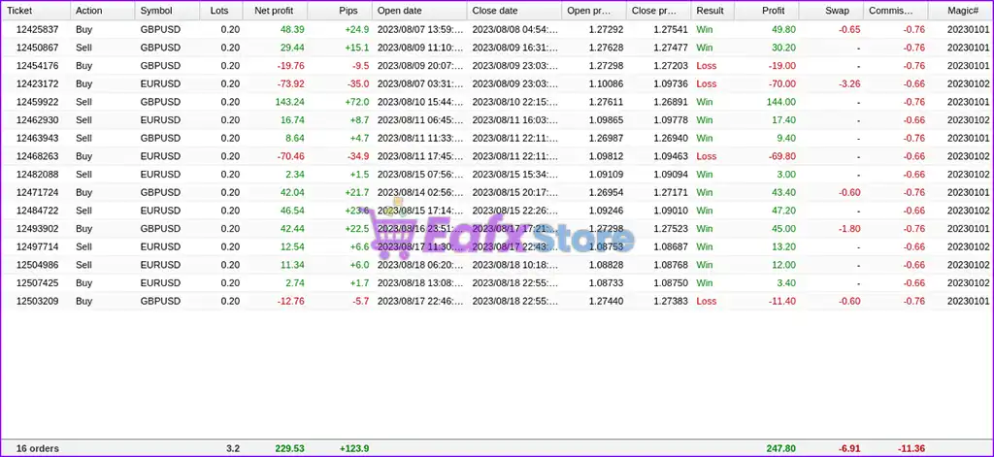This screenshot has width=994, height=457.
Task: Select ticket 12504986 row
Action: click(497, 265)
